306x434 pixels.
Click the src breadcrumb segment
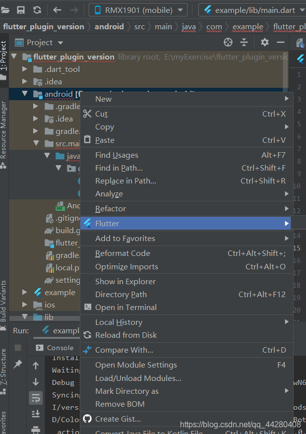[139, 27]
